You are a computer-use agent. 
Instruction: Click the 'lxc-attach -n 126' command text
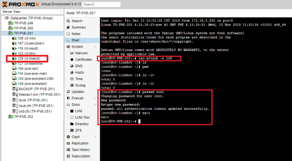(155, 59)
